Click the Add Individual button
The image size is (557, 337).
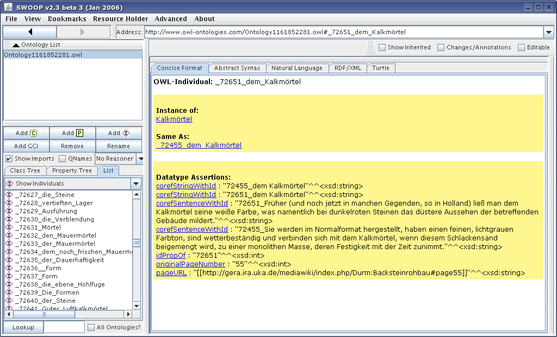coord(119,133)
